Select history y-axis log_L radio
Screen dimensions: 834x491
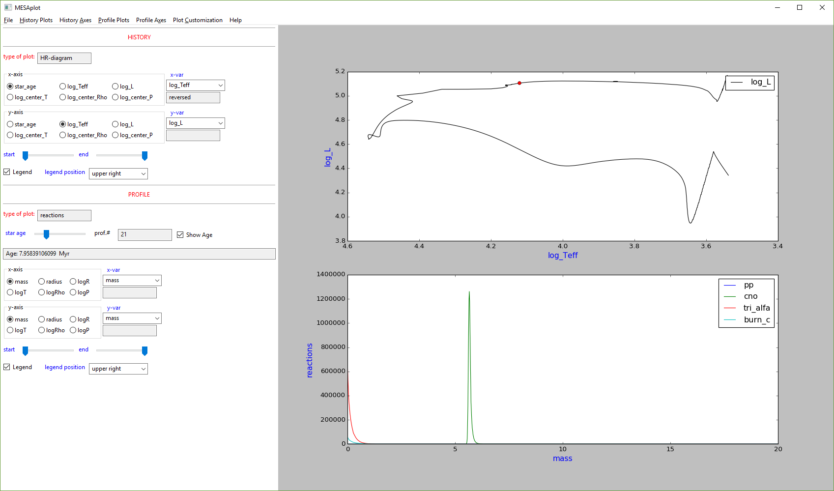coord(115,124)
